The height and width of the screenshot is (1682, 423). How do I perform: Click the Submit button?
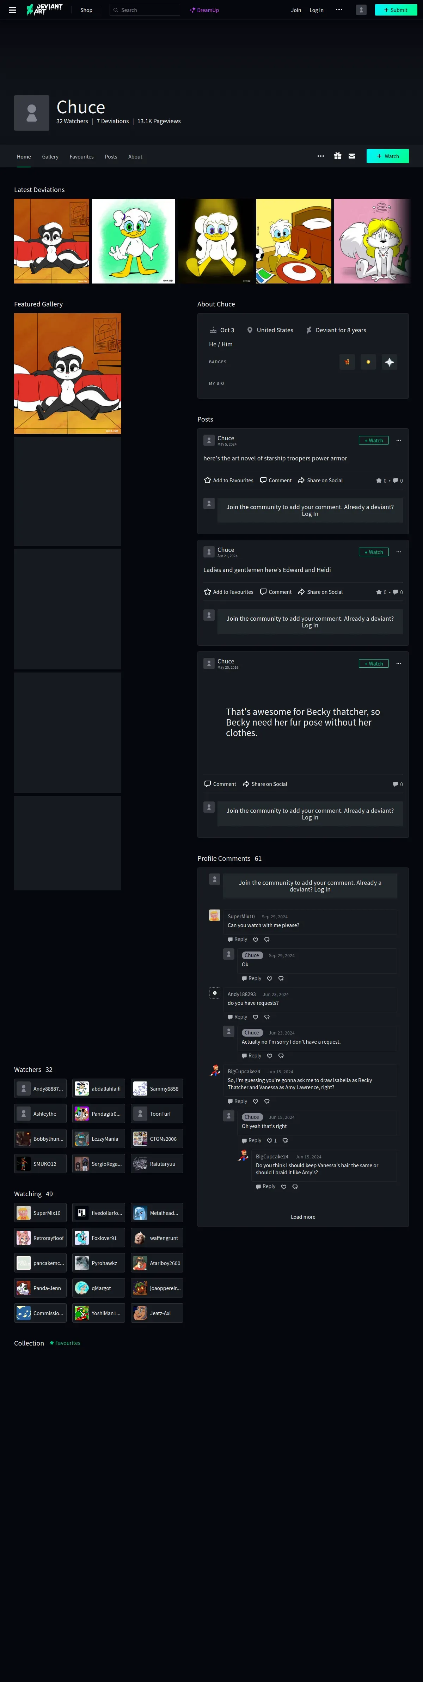pos(396,10)
